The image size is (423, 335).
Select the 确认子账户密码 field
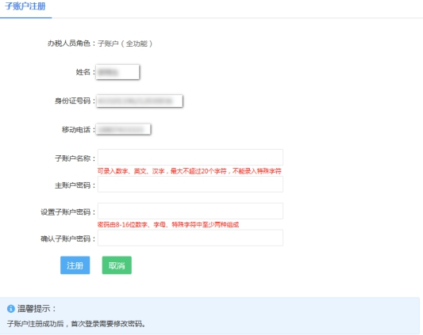point(190,238)
